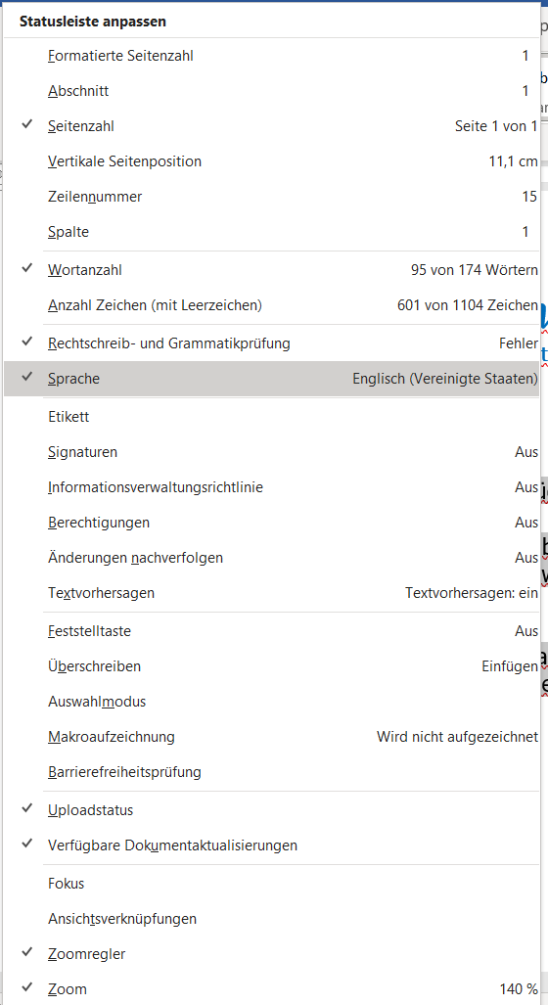Enable Makroaufzeichnung in status bar
This screenshot has width=548, height=1005.
tap(271, 737)
